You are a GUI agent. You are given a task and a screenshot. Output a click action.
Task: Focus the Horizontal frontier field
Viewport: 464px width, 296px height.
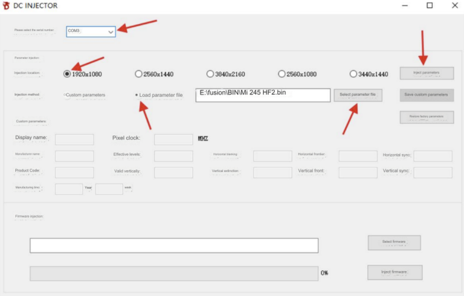click(x=358, y=156)
